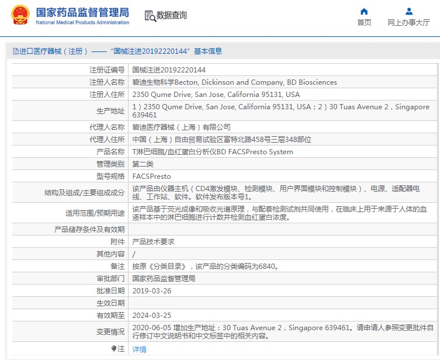This screenshot has width=440, height=360.
Task: Click the 其他内容 slash value
Action: pos(134,254)
